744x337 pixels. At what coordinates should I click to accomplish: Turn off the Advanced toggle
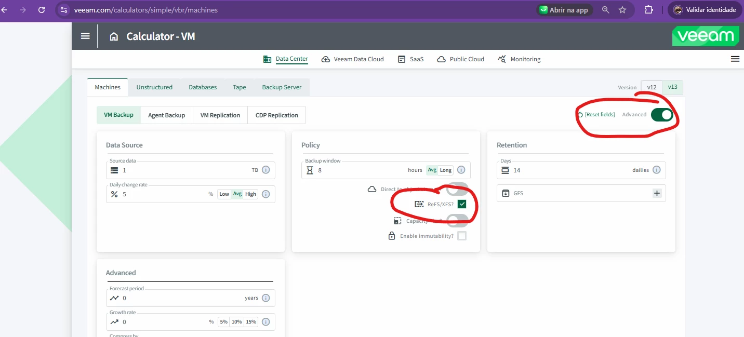click(x=662, y=115)
